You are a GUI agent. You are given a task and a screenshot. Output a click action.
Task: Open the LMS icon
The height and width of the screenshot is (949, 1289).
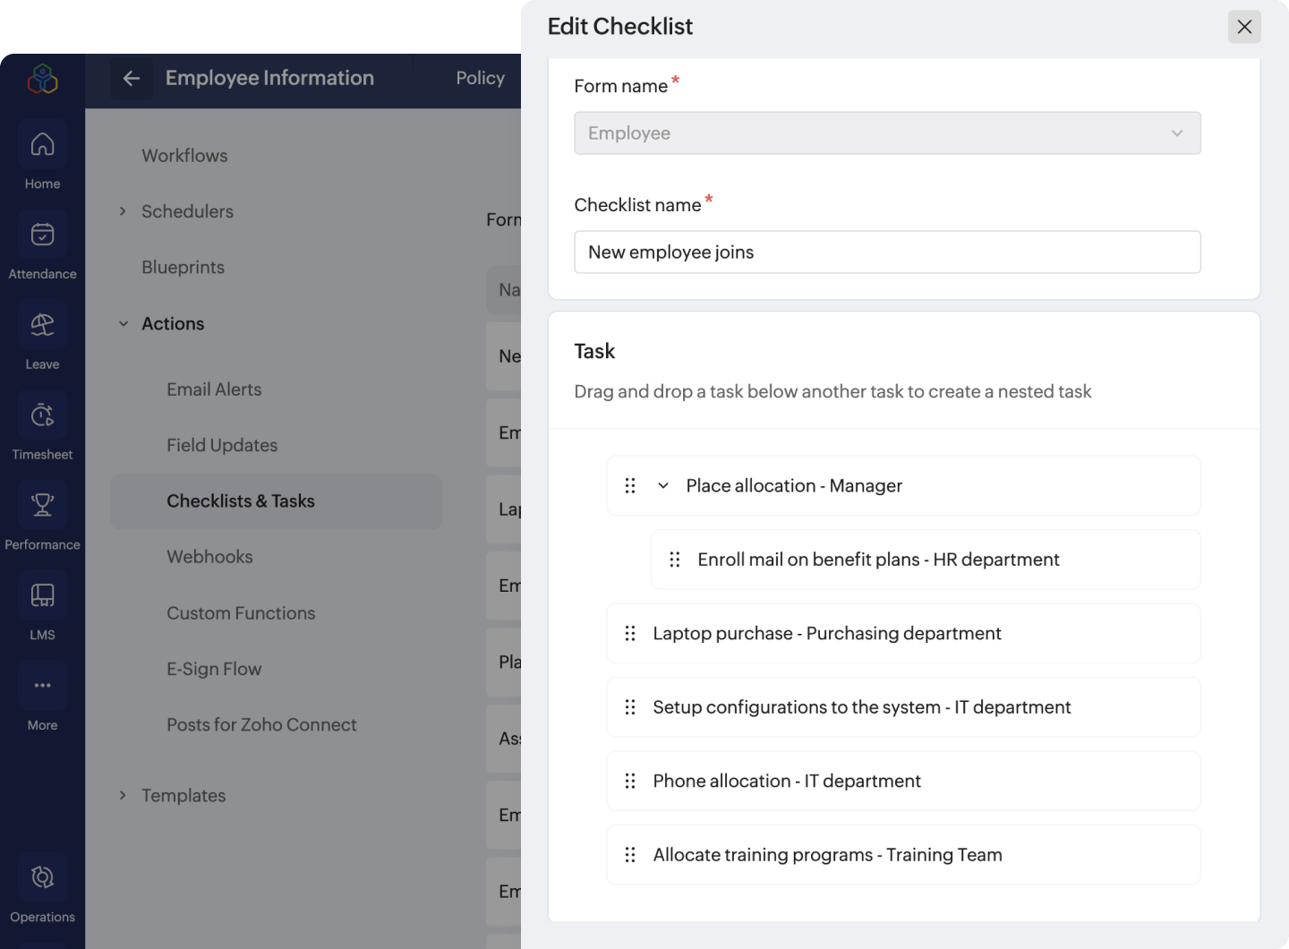(42, 596)
